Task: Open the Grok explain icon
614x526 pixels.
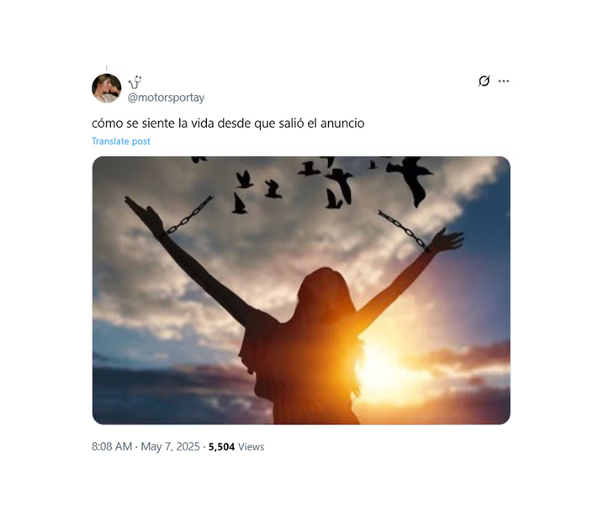Action: coord(484,81)
